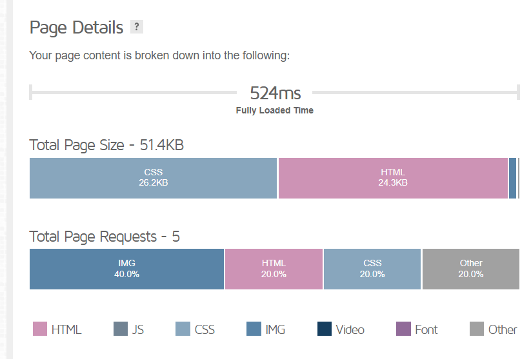531x359 pixels.
Task: Select the Other 20.0% requests segment
Action: [x=471, y=269]
